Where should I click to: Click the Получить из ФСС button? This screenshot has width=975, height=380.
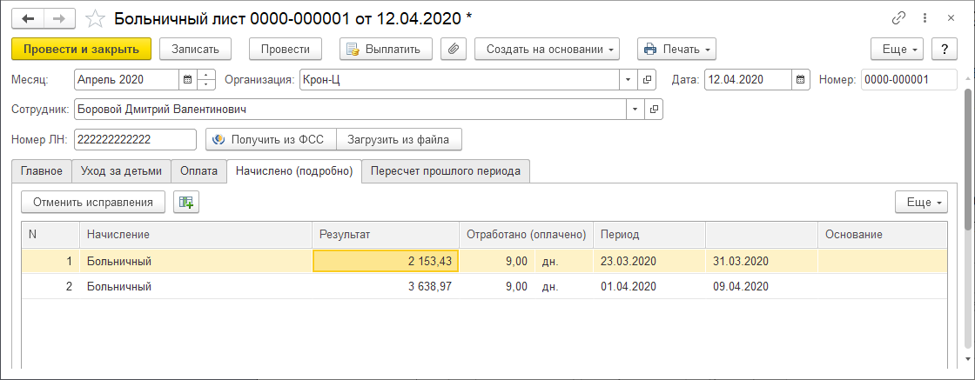tap(271, 139)
